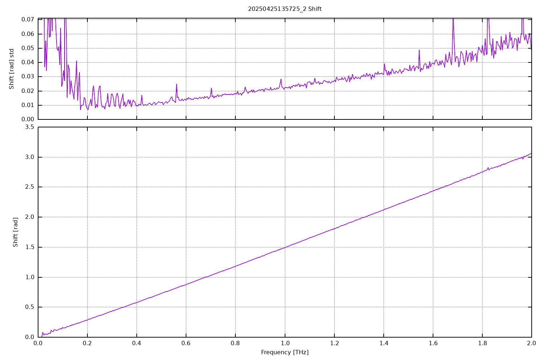Click the std spike peak near 0.98 THz

click(x=281, y=79)
